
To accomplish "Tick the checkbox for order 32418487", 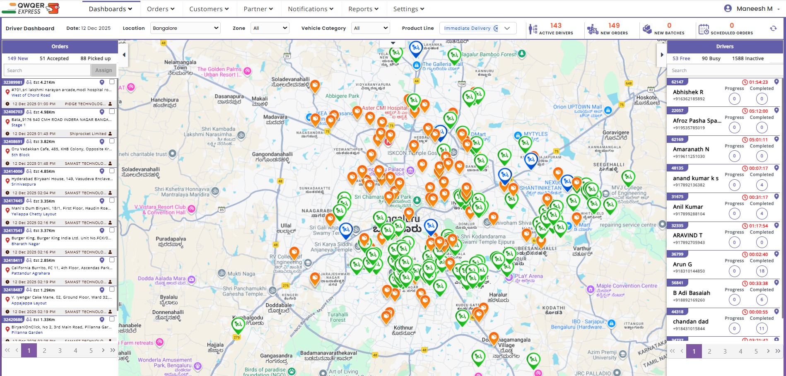I will pyautogui.click(x=112, y=289).
